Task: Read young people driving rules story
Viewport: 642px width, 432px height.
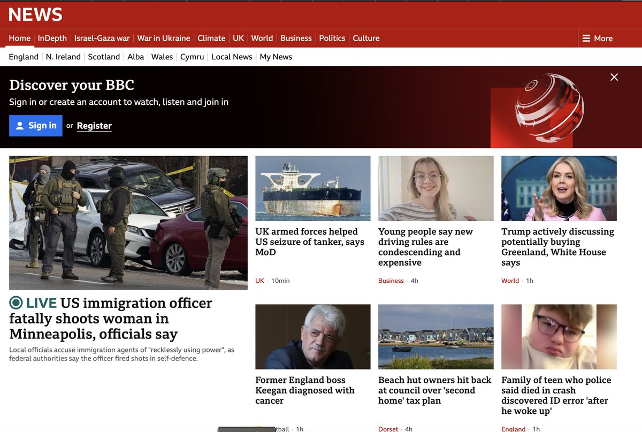Action: tap(426, 247)
